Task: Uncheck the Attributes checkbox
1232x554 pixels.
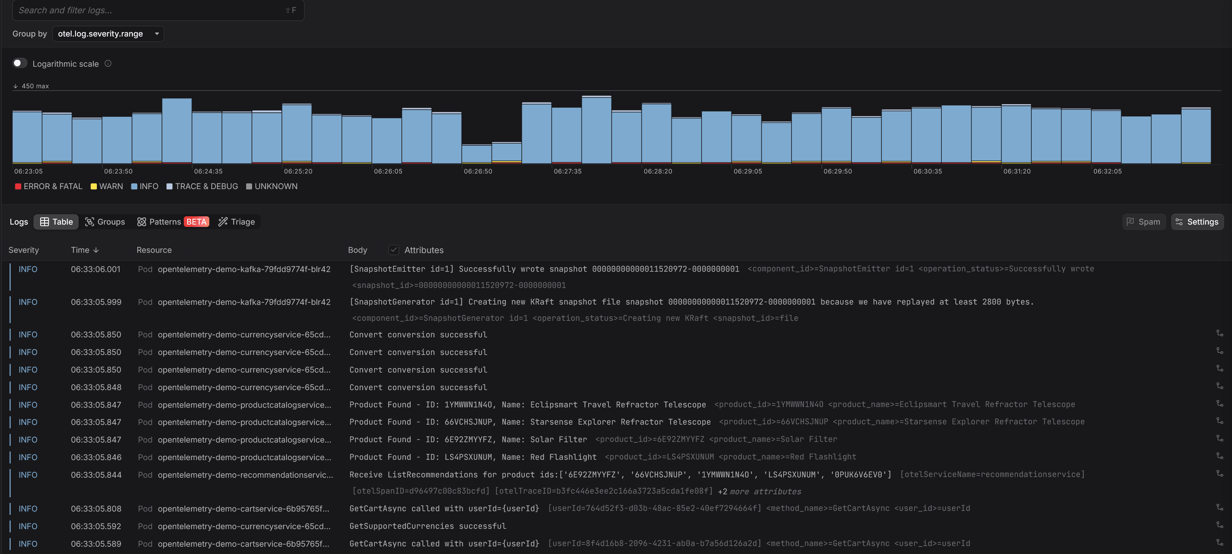Action: 394,250
